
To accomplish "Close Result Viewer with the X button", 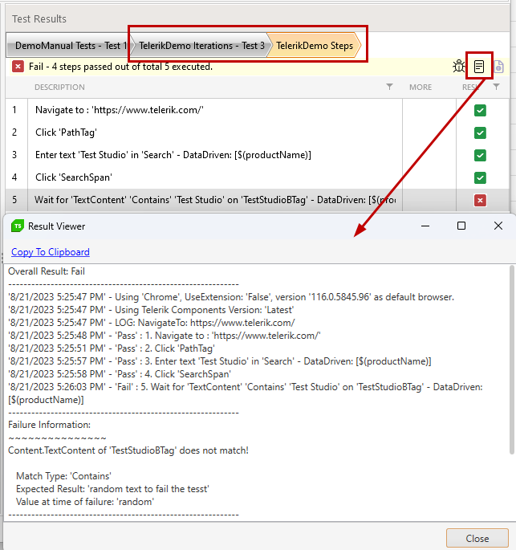I will [498, 226].
